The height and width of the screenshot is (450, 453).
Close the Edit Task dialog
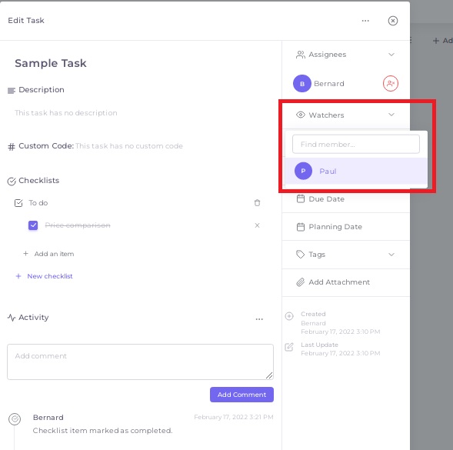(x=392, y=21)
